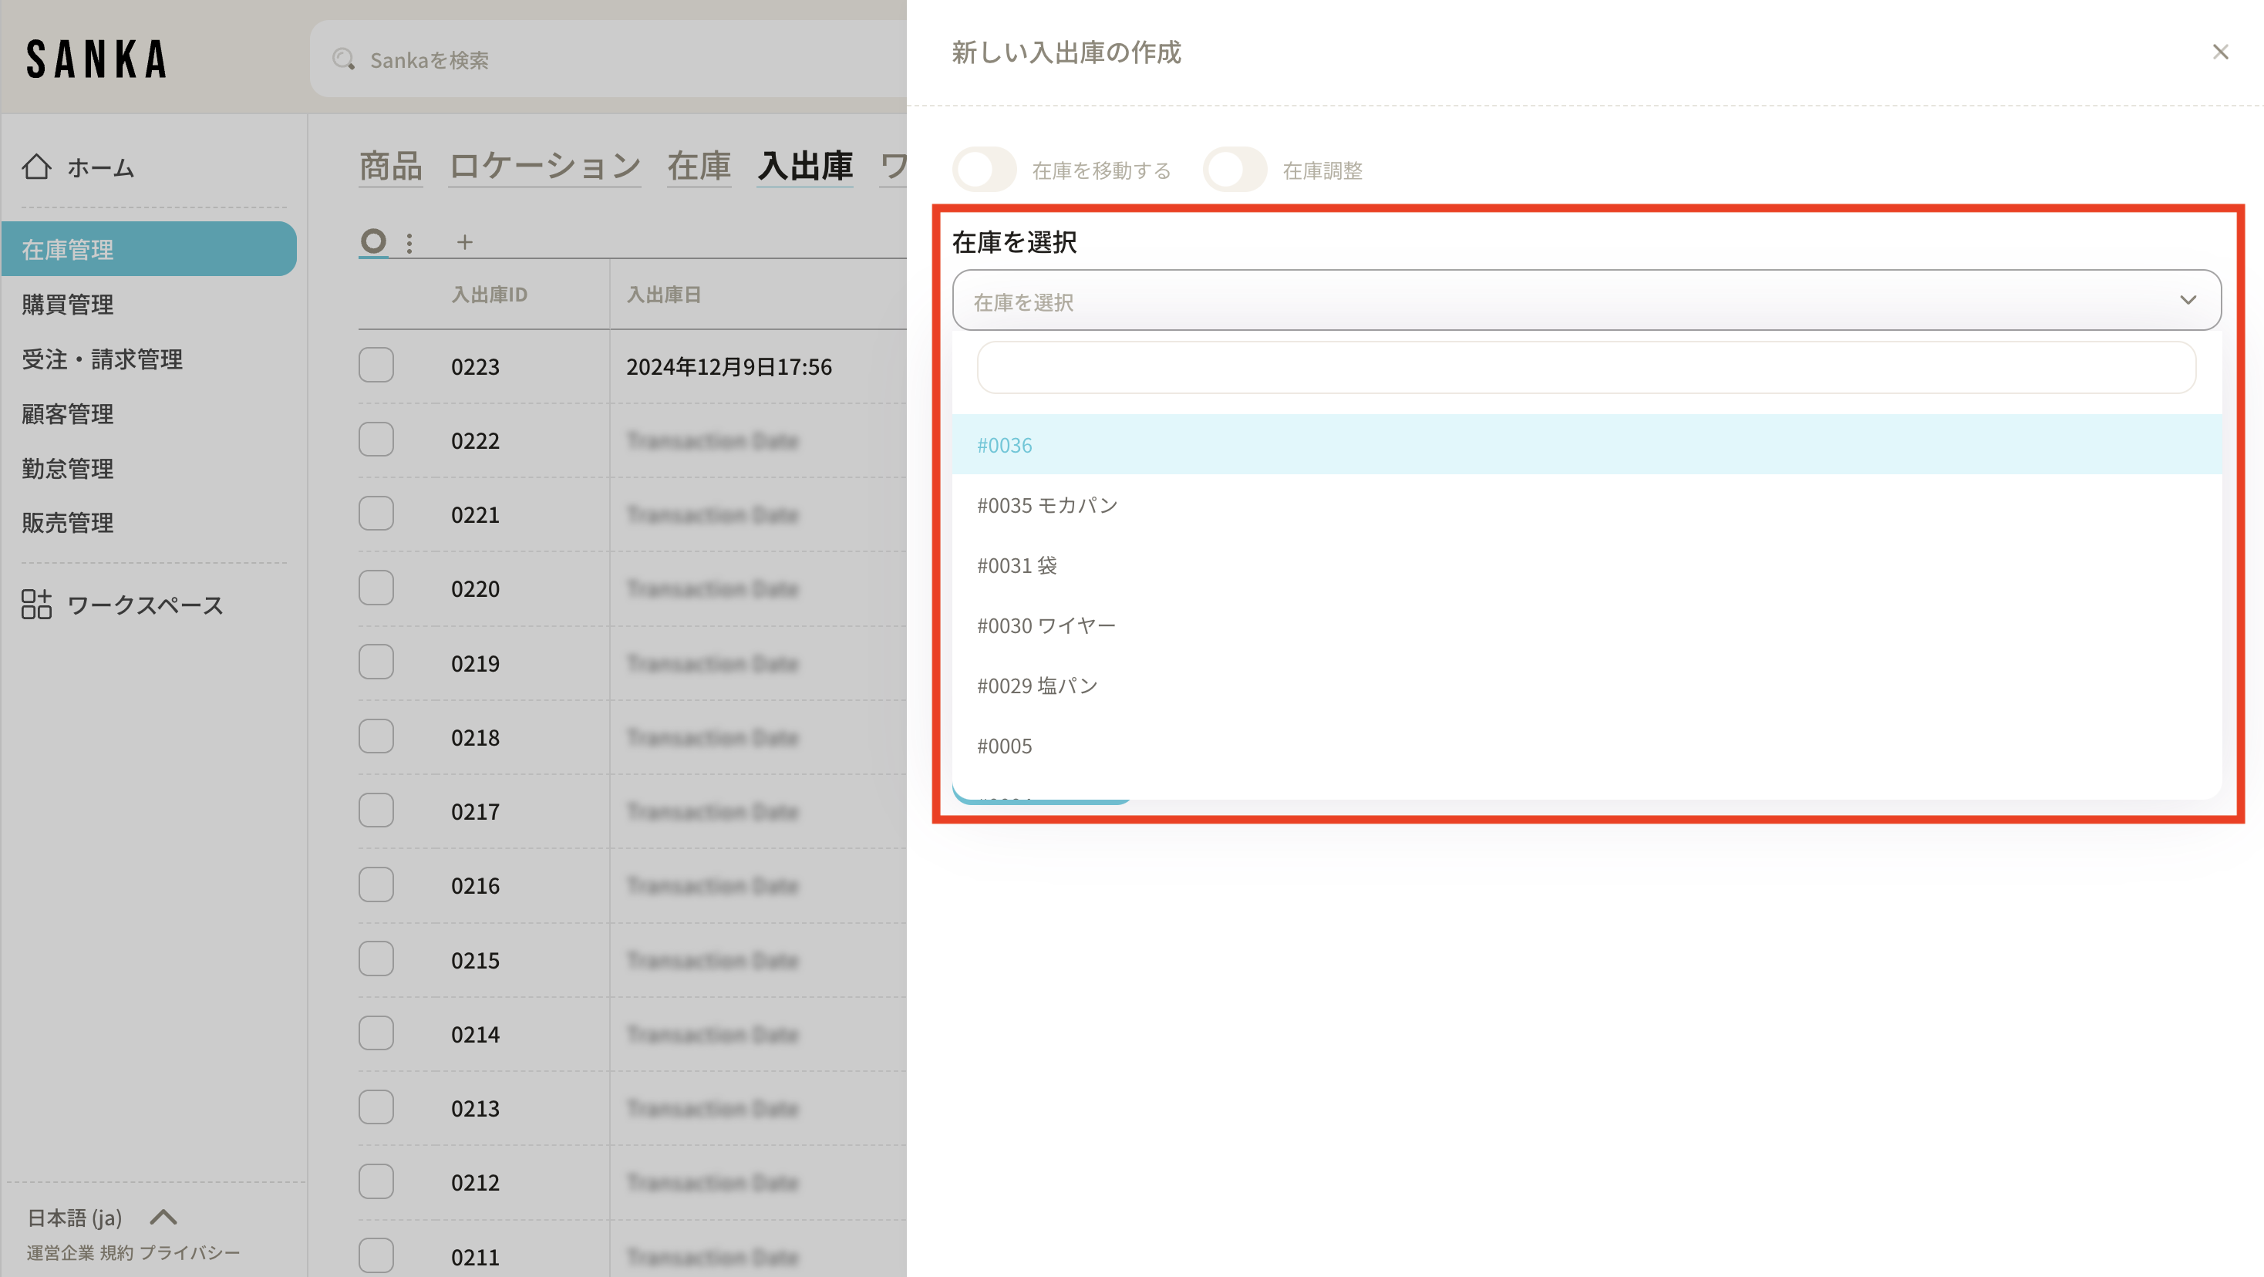The width and height of the screenshot is (2264, 1277).
Task: Click the search magnifier icon
Action: (x=343, y=60)
